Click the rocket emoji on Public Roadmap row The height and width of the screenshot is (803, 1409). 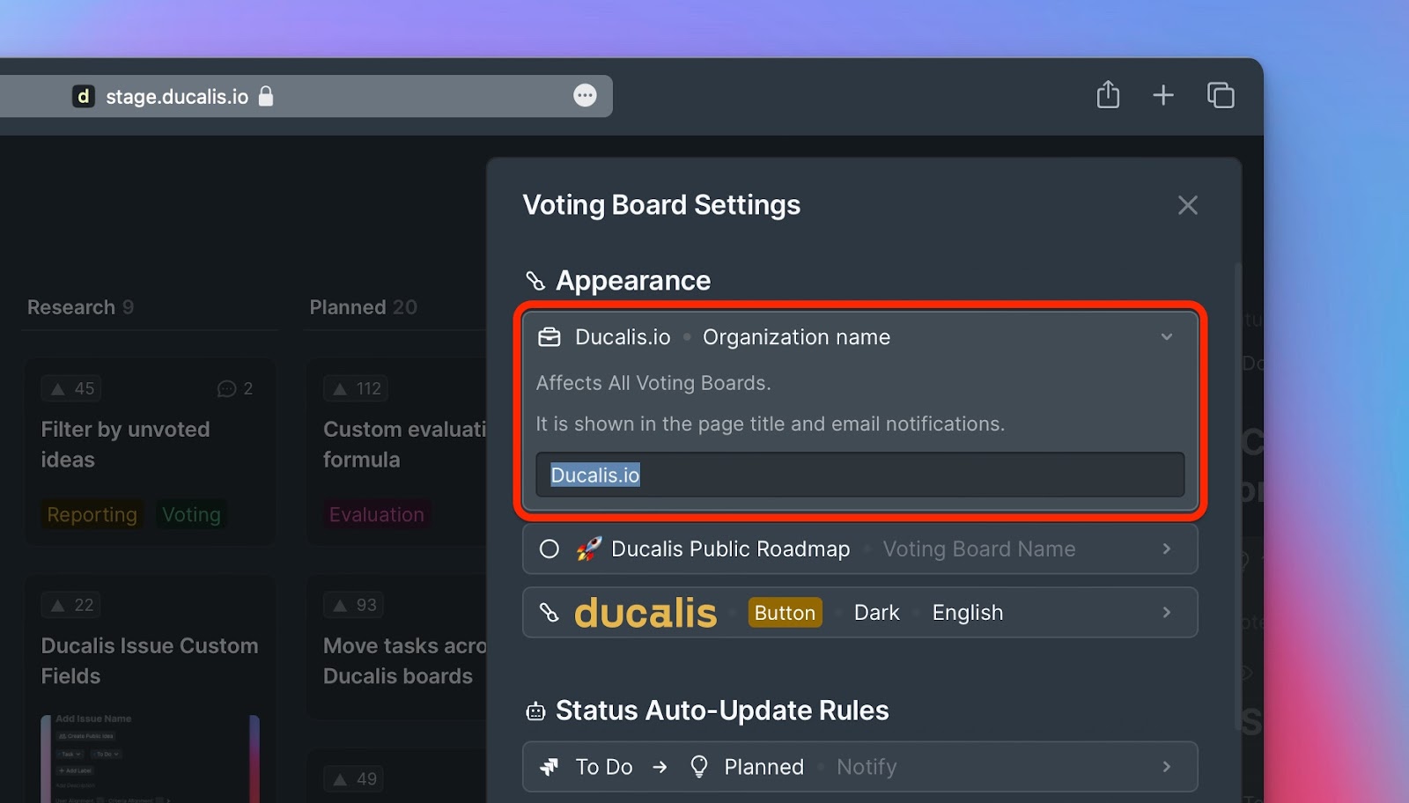(588, 549)
